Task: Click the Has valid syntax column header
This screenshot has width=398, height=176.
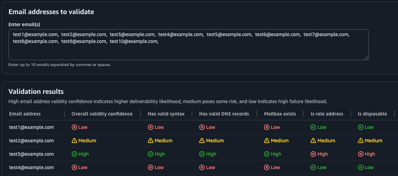Action: pos(166,114)
